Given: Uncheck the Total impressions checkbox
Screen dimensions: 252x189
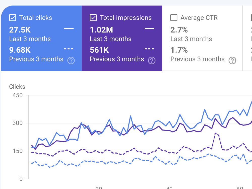Looking at the screenshot, I should (93, 18).
